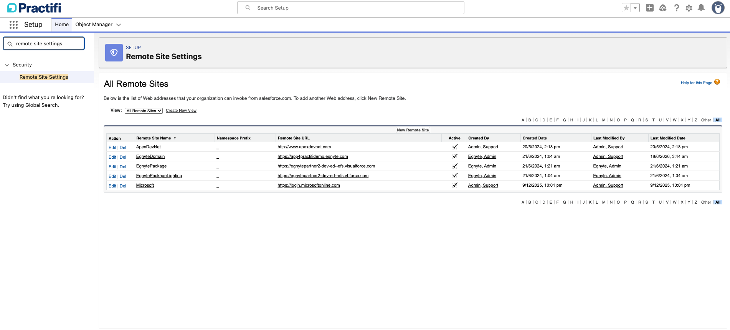Open the user profile avatar

[x=718, y=8]
